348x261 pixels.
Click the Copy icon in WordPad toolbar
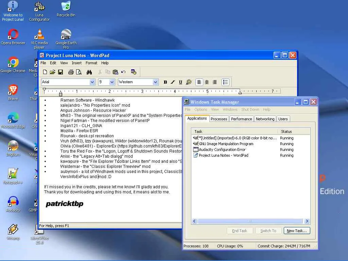108,72
